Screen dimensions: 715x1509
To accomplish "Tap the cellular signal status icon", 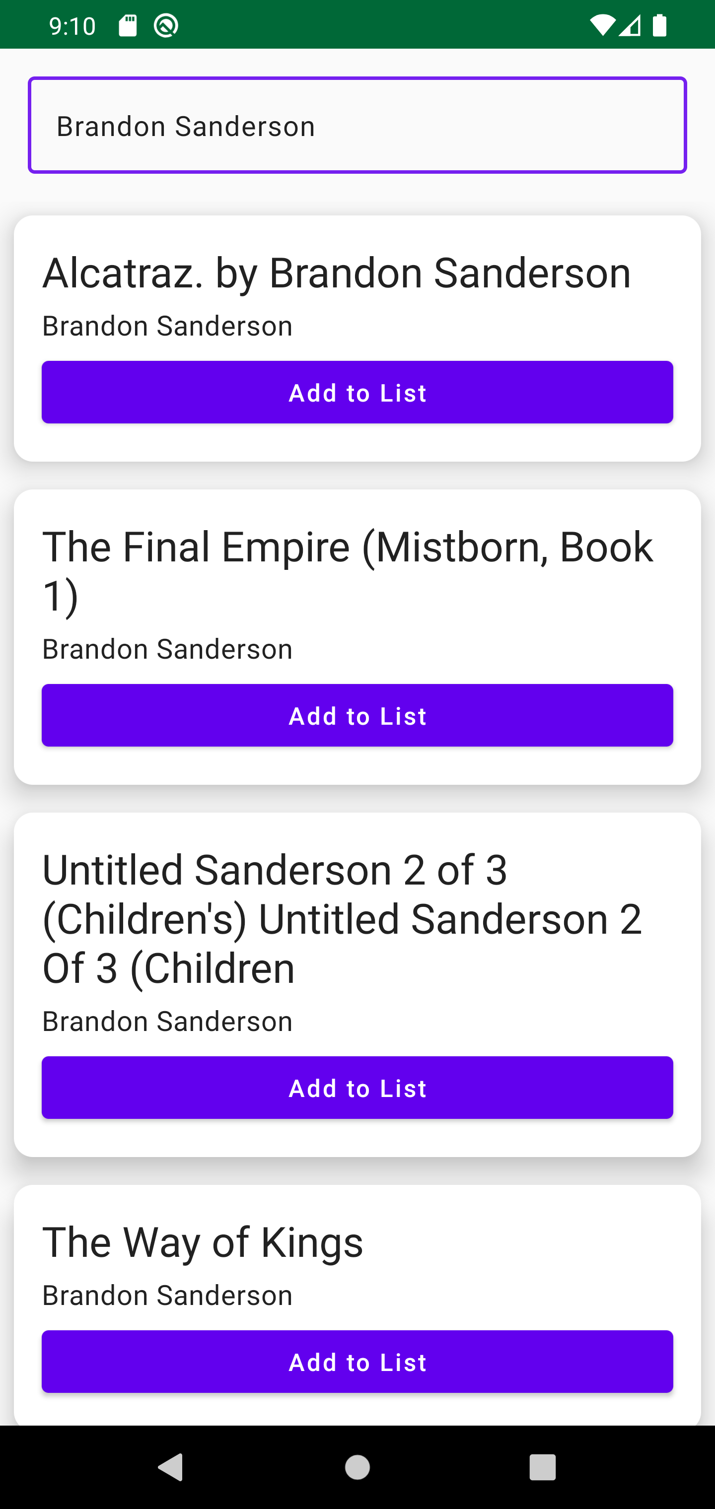I will tap(630, 25).
